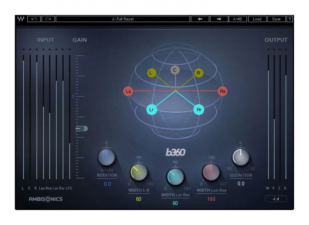Open help with the question mark button

289,19
